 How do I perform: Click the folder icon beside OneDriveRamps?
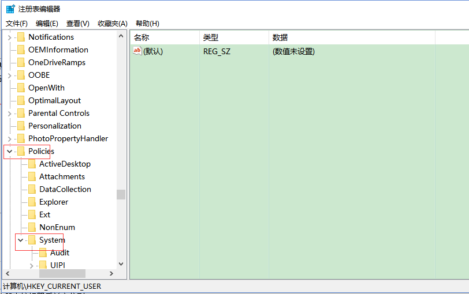coord(21,62)
